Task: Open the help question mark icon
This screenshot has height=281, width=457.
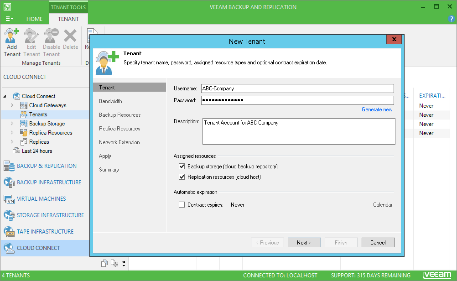Action: click(451, 19)
